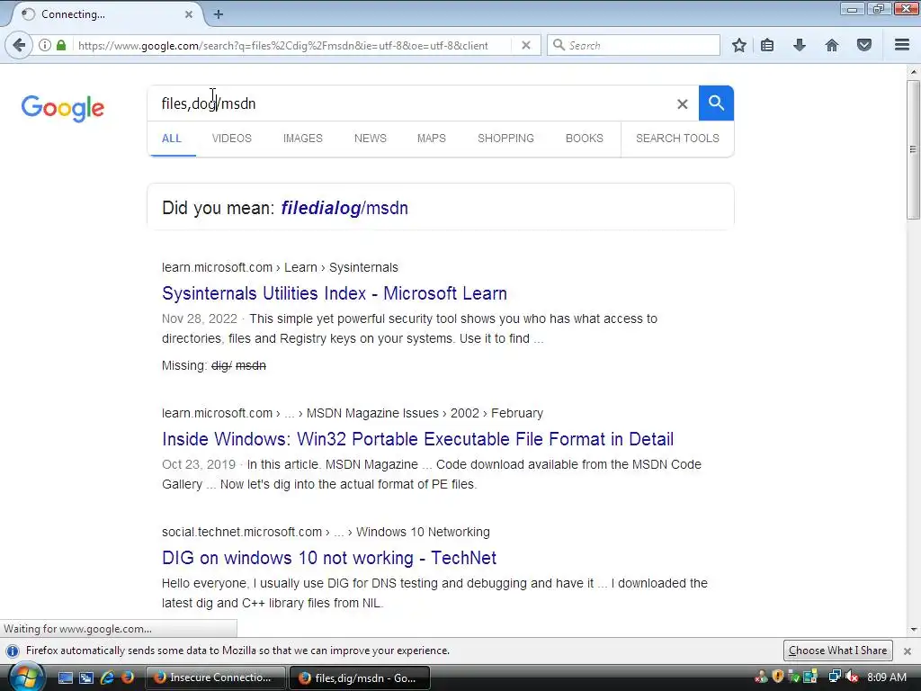The height and width of the screenshot is (691, 921).
Task: Open DIG on windows 10 not working result
Action: tap(329, 558)
